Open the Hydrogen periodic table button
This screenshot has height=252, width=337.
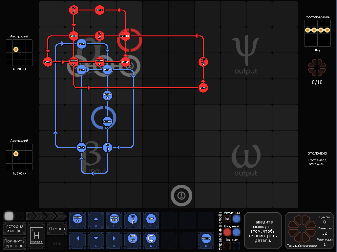pyautogui.click(x=36, y=236)
